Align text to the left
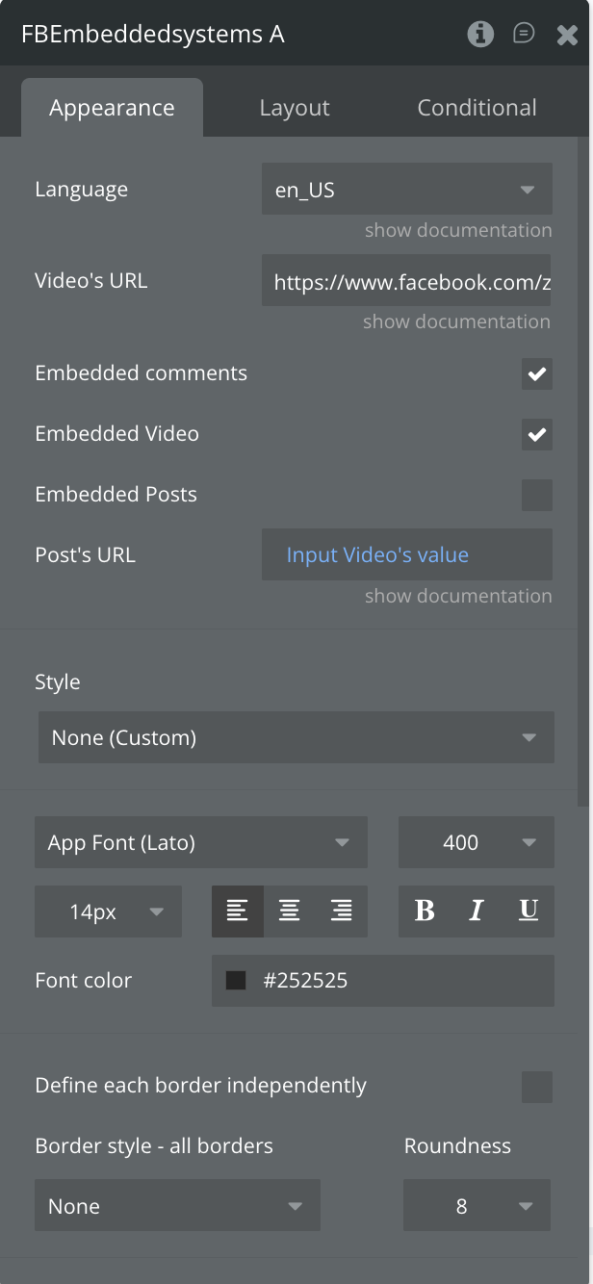Image resolution: width=593 pixels, height=1284 pixels. point(238,912)
